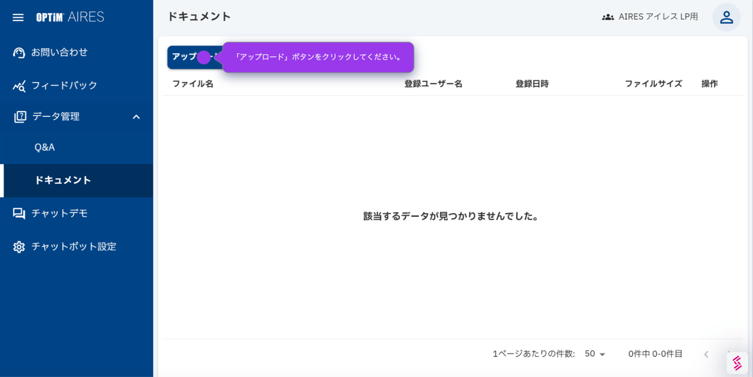
Task: Open the user profile avatar icon
Action: 726,17
